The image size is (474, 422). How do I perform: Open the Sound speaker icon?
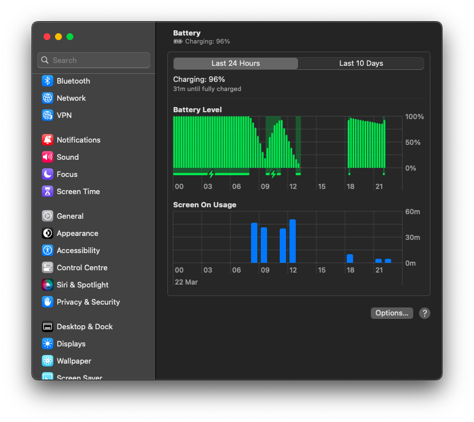point(48,157)
